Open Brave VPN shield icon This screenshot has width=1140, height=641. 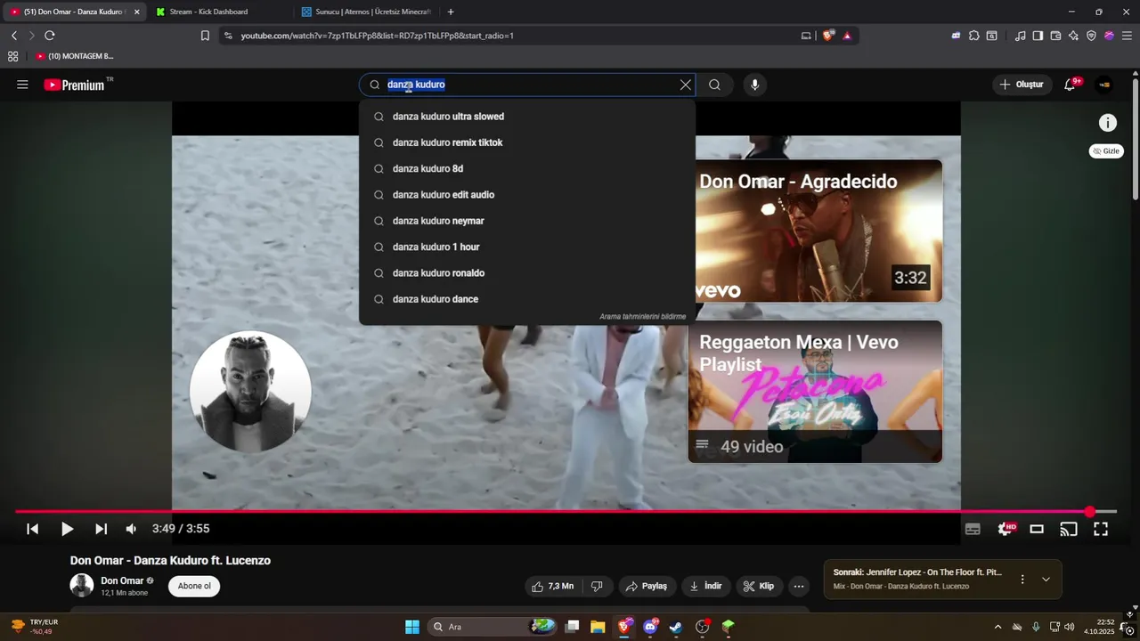pyautogui.click(x=1091, y=36)
